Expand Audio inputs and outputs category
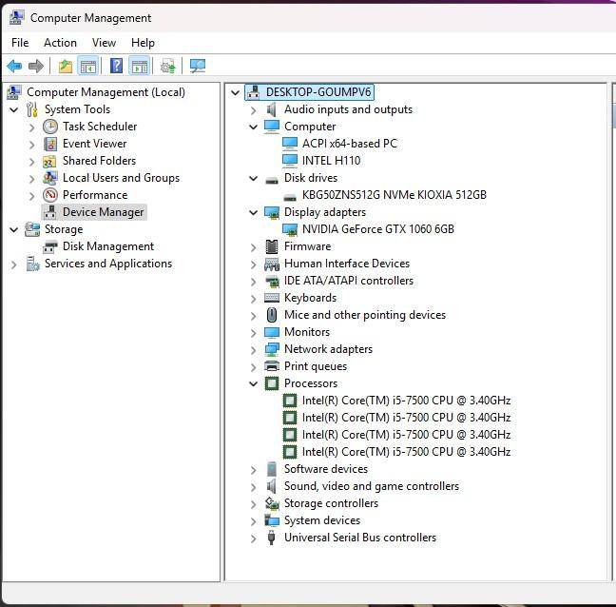The width and height of the screenshot is (616, 607). pos(254,110)
